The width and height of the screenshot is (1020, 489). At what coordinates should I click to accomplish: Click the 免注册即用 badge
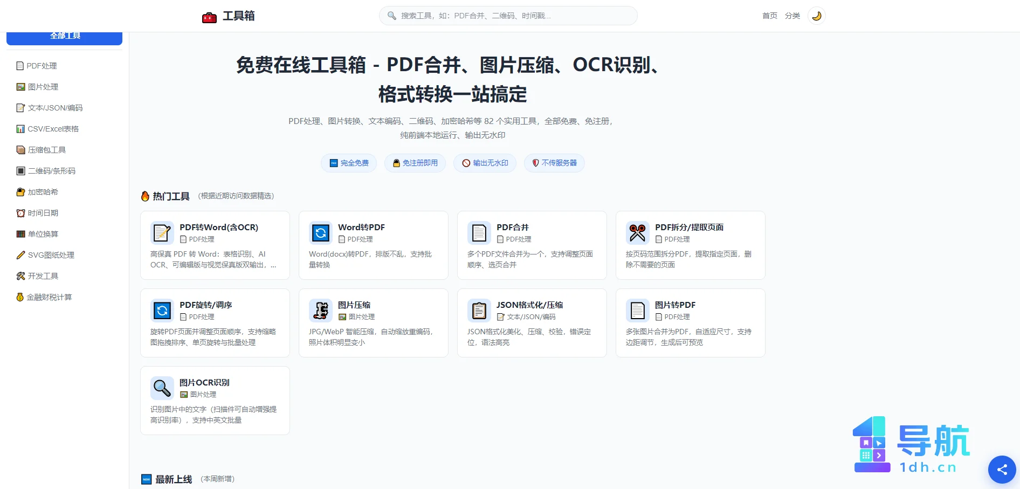pos(415,163)
